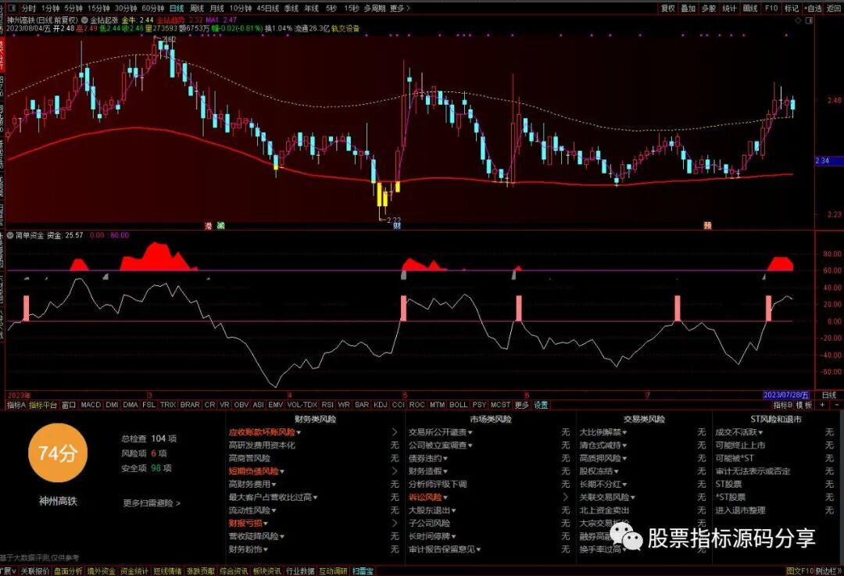
Task: Expand 交易所公开谴责 dropdown
Action: pos(470,433)
